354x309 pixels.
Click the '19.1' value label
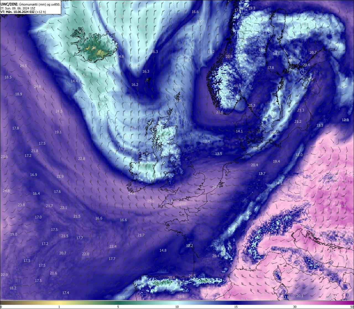tap(58, 132)
